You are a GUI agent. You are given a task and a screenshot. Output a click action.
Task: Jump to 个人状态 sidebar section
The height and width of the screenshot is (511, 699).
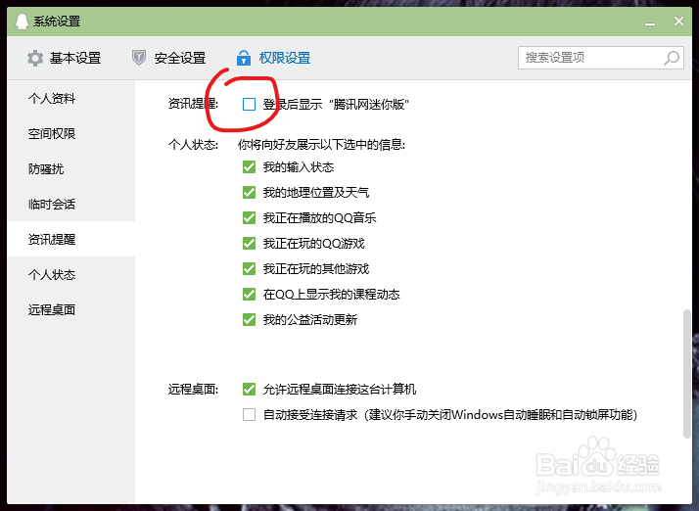pos(70,274)
